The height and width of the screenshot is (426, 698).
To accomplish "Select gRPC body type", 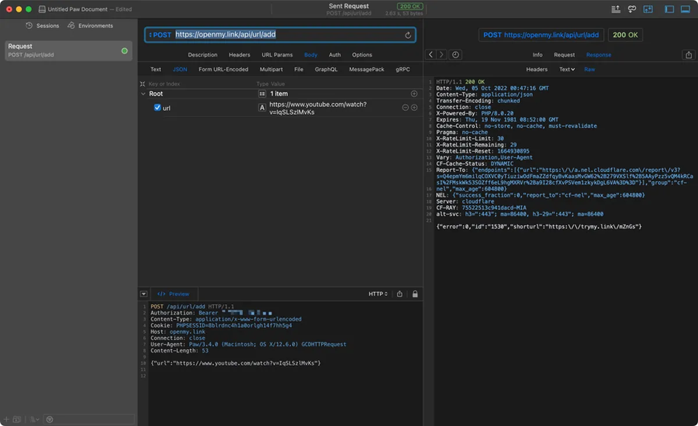I will click(403, 69).
